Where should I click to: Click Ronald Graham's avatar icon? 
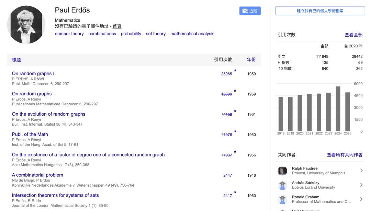282,199
